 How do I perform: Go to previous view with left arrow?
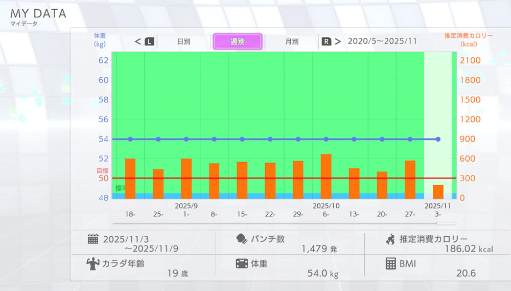pyautogui.click(x=137, y=41)
